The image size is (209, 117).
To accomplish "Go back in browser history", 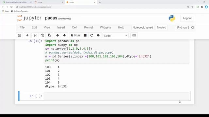I will pos(3,7).
